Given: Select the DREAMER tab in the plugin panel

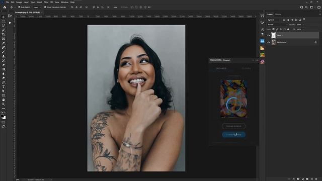Looking at the screenshot, I should (221, 68).
